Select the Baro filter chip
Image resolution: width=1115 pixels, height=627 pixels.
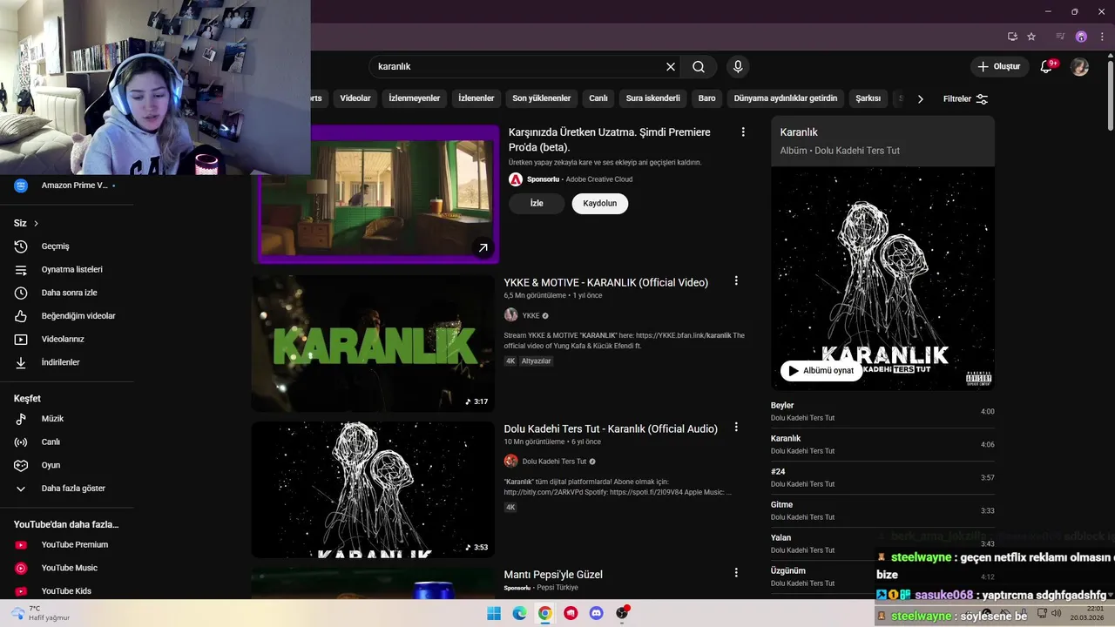707,98
